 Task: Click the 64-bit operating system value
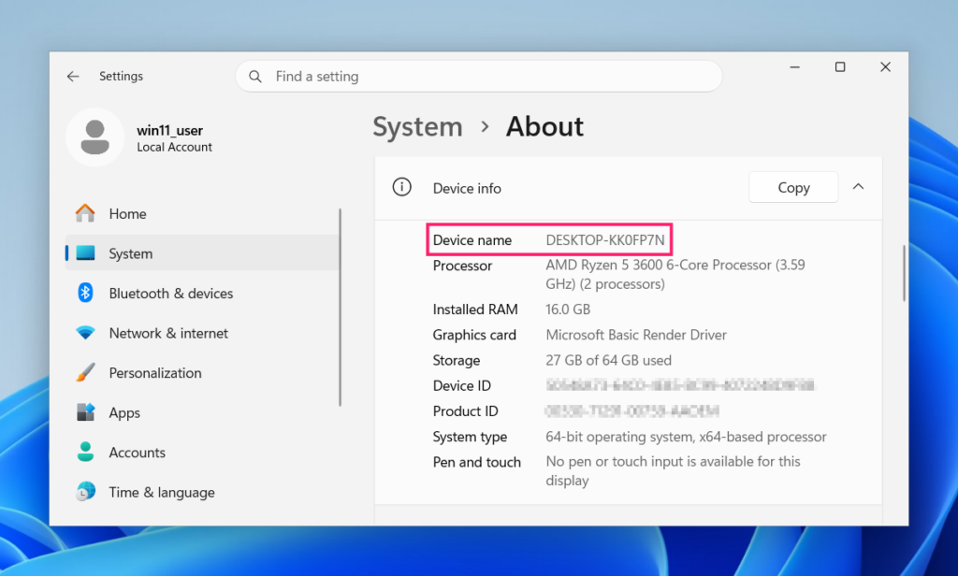tap(686, 437)
